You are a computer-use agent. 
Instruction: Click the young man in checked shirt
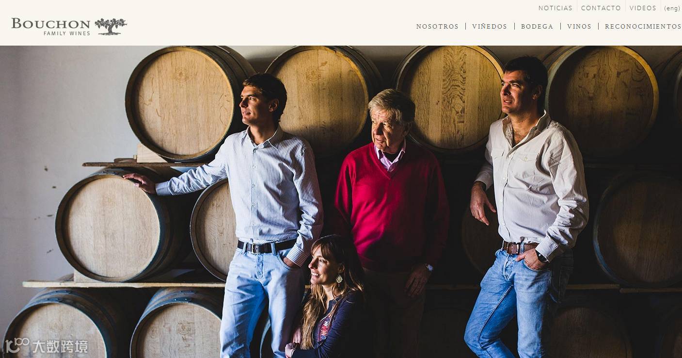click(247, 213)
